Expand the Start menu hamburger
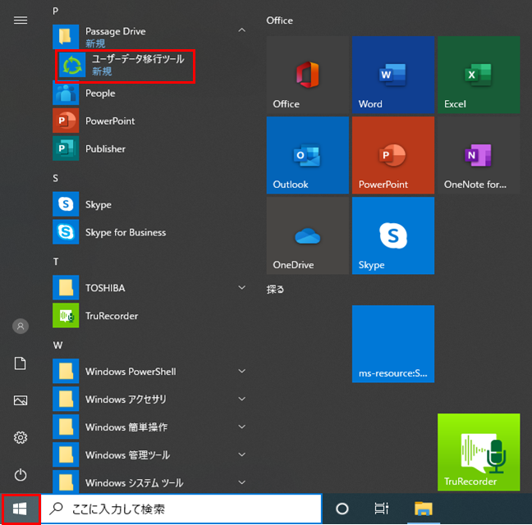 coord(21,20)
